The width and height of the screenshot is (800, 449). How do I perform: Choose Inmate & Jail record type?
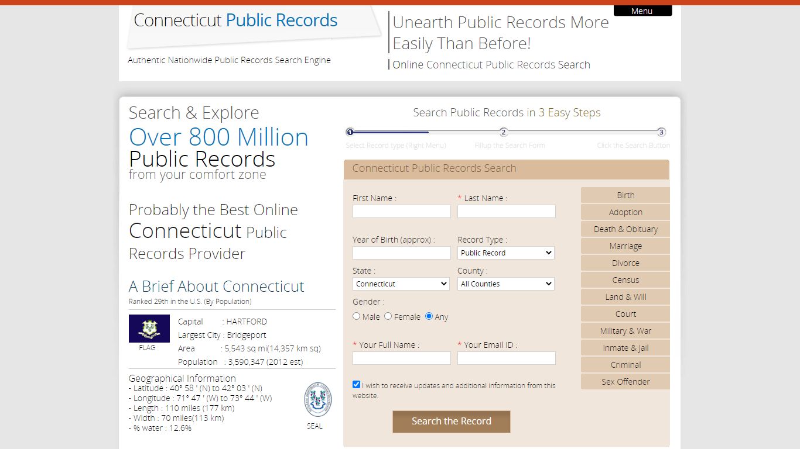click(625, 348)
